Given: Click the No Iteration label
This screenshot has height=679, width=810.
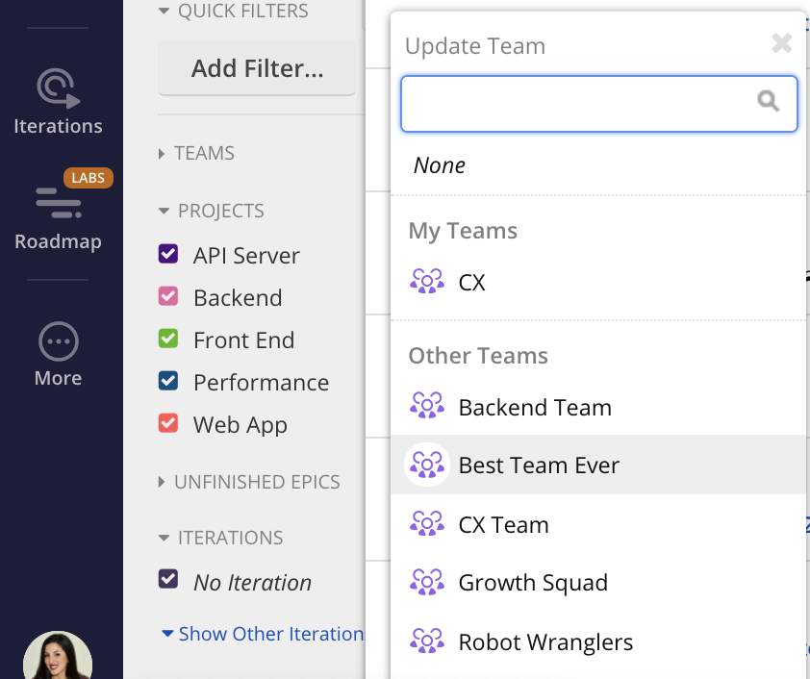Looking at the screenshot, I should (253, 583).
